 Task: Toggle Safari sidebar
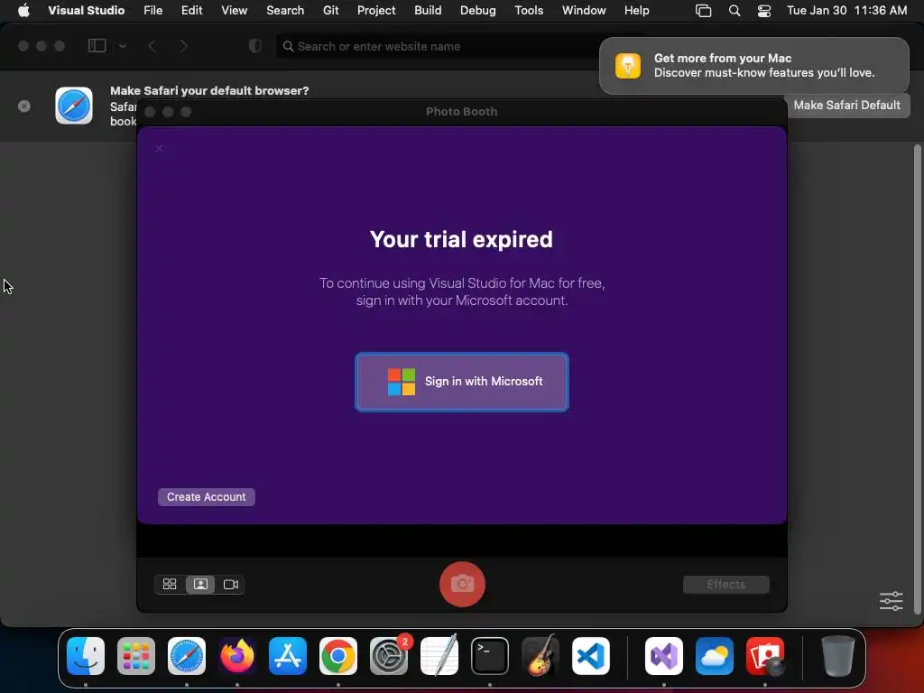pos(97,46)
